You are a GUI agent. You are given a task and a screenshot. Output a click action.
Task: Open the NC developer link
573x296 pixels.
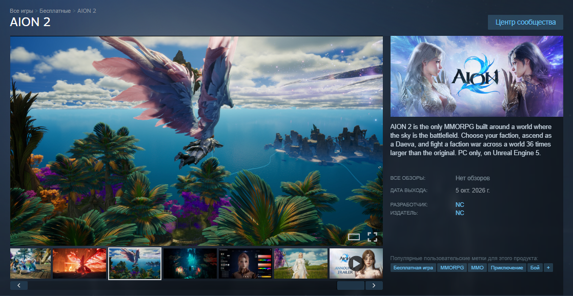pos(460,205)
